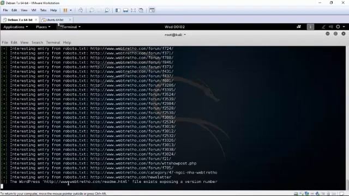
Task: Open the VM menu
Action: 34,10
